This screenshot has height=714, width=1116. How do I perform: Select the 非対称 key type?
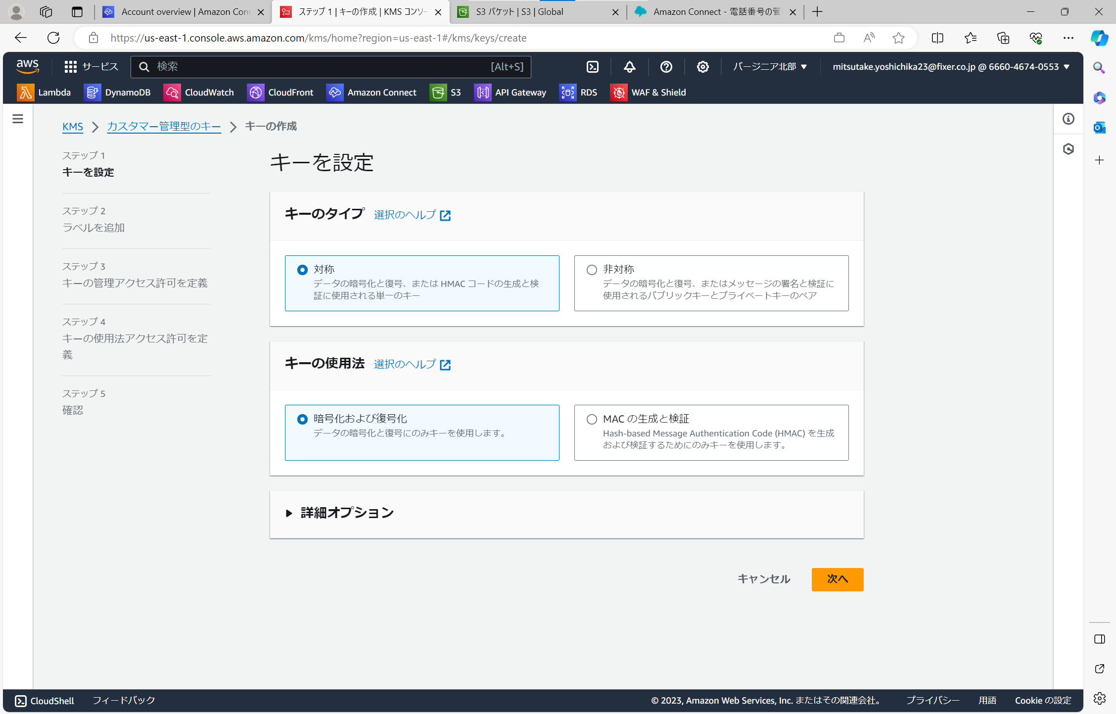(x=592, y=270)
